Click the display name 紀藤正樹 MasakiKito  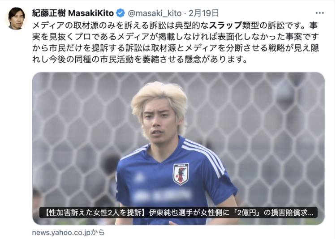pos(73,13)
